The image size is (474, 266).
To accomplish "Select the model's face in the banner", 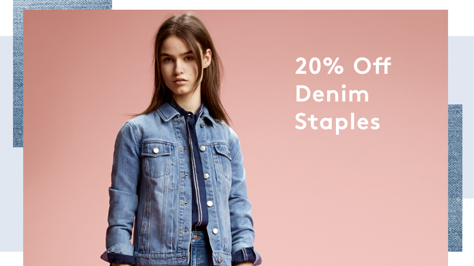I will pyautogui.click(x=180, y=68).
